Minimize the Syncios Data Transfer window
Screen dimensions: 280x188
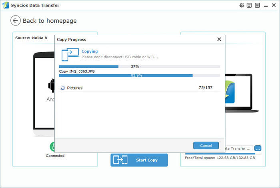(266, 6)
